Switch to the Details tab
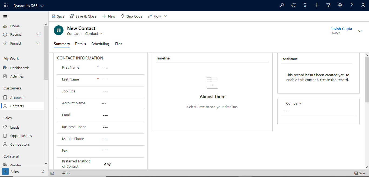The width and height of the screenshot is (369, 177). [80, 44]
